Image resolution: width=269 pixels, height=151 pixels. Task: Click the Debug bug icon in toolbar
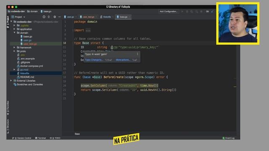(187, 11)
